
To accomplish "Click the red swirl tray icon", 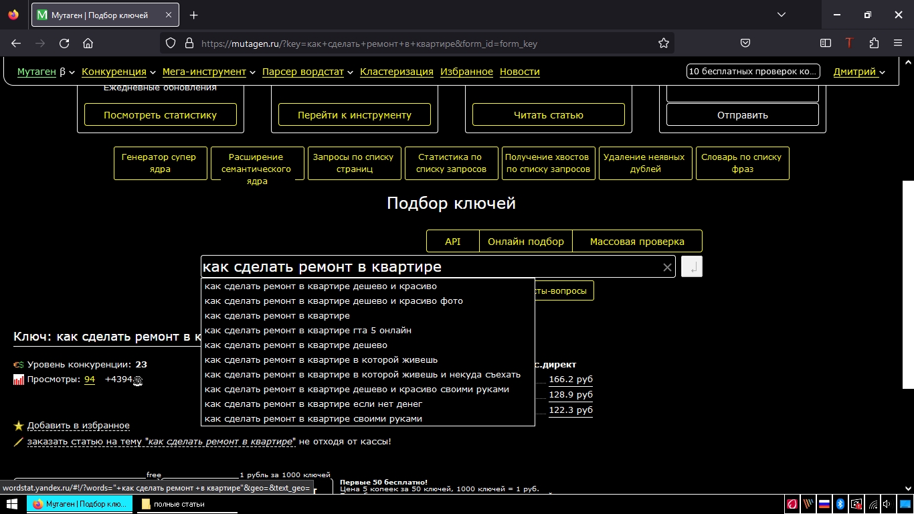I will pos(792,504).
